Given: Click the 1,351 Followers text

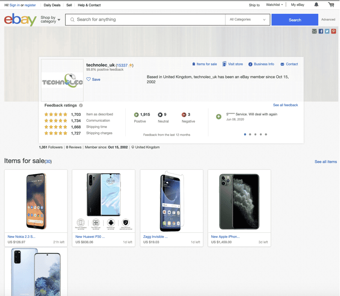Looking at the screenshot, I should (51, 147).
